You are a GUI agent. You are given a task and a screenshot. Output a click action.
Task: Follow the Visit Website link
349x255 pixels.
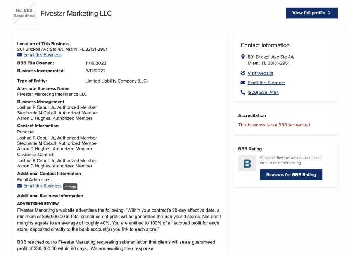(x=261, y=73)
